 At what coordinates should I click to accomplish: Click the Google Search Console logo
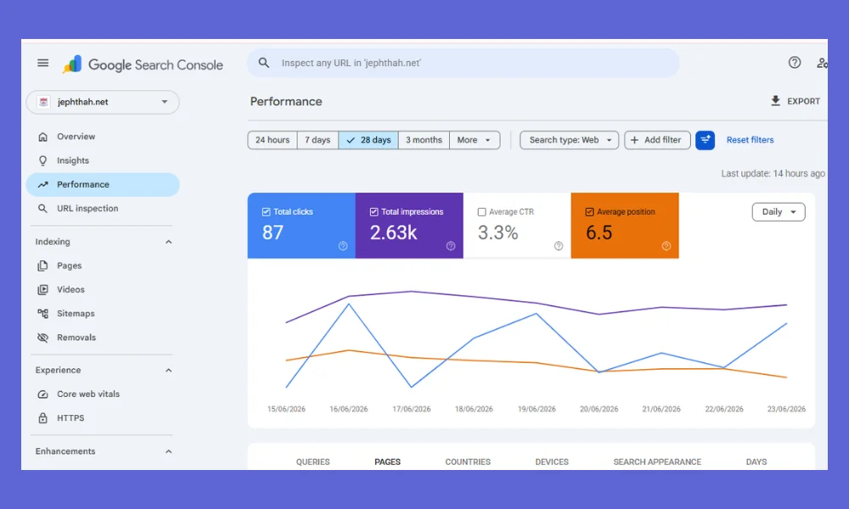pyautogui.click(x=143, y=64)
